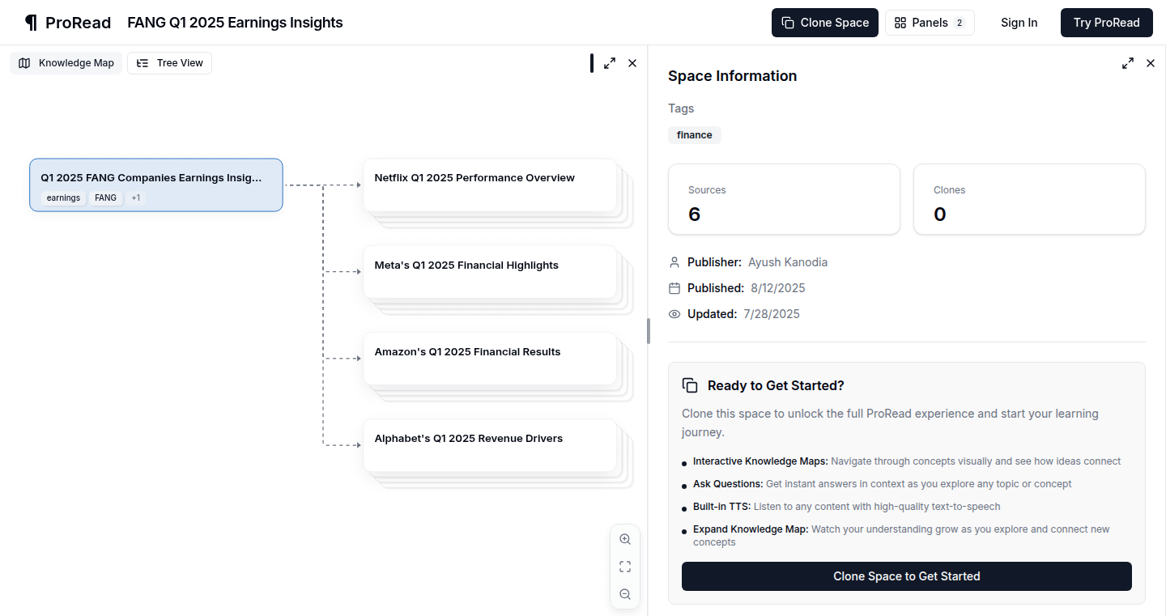Click the Sign In link

(1019, 23)
